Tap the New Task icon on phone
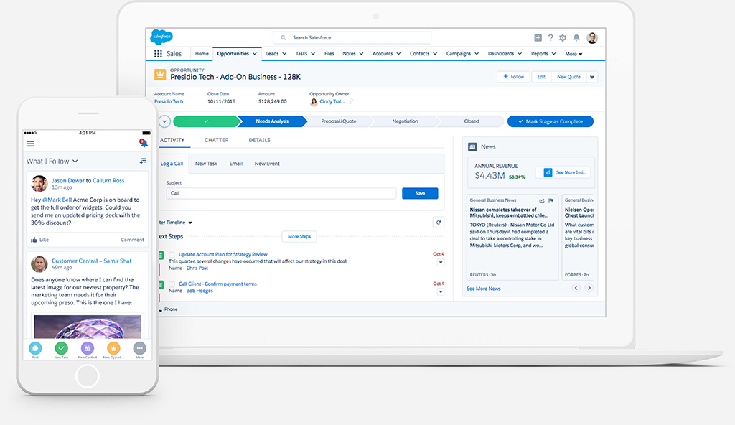735x425 pixels. click(61, 348)
